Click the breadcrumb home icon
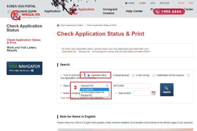Image resolution: width=197 pixels, height=131 pixels. point(58,25)
